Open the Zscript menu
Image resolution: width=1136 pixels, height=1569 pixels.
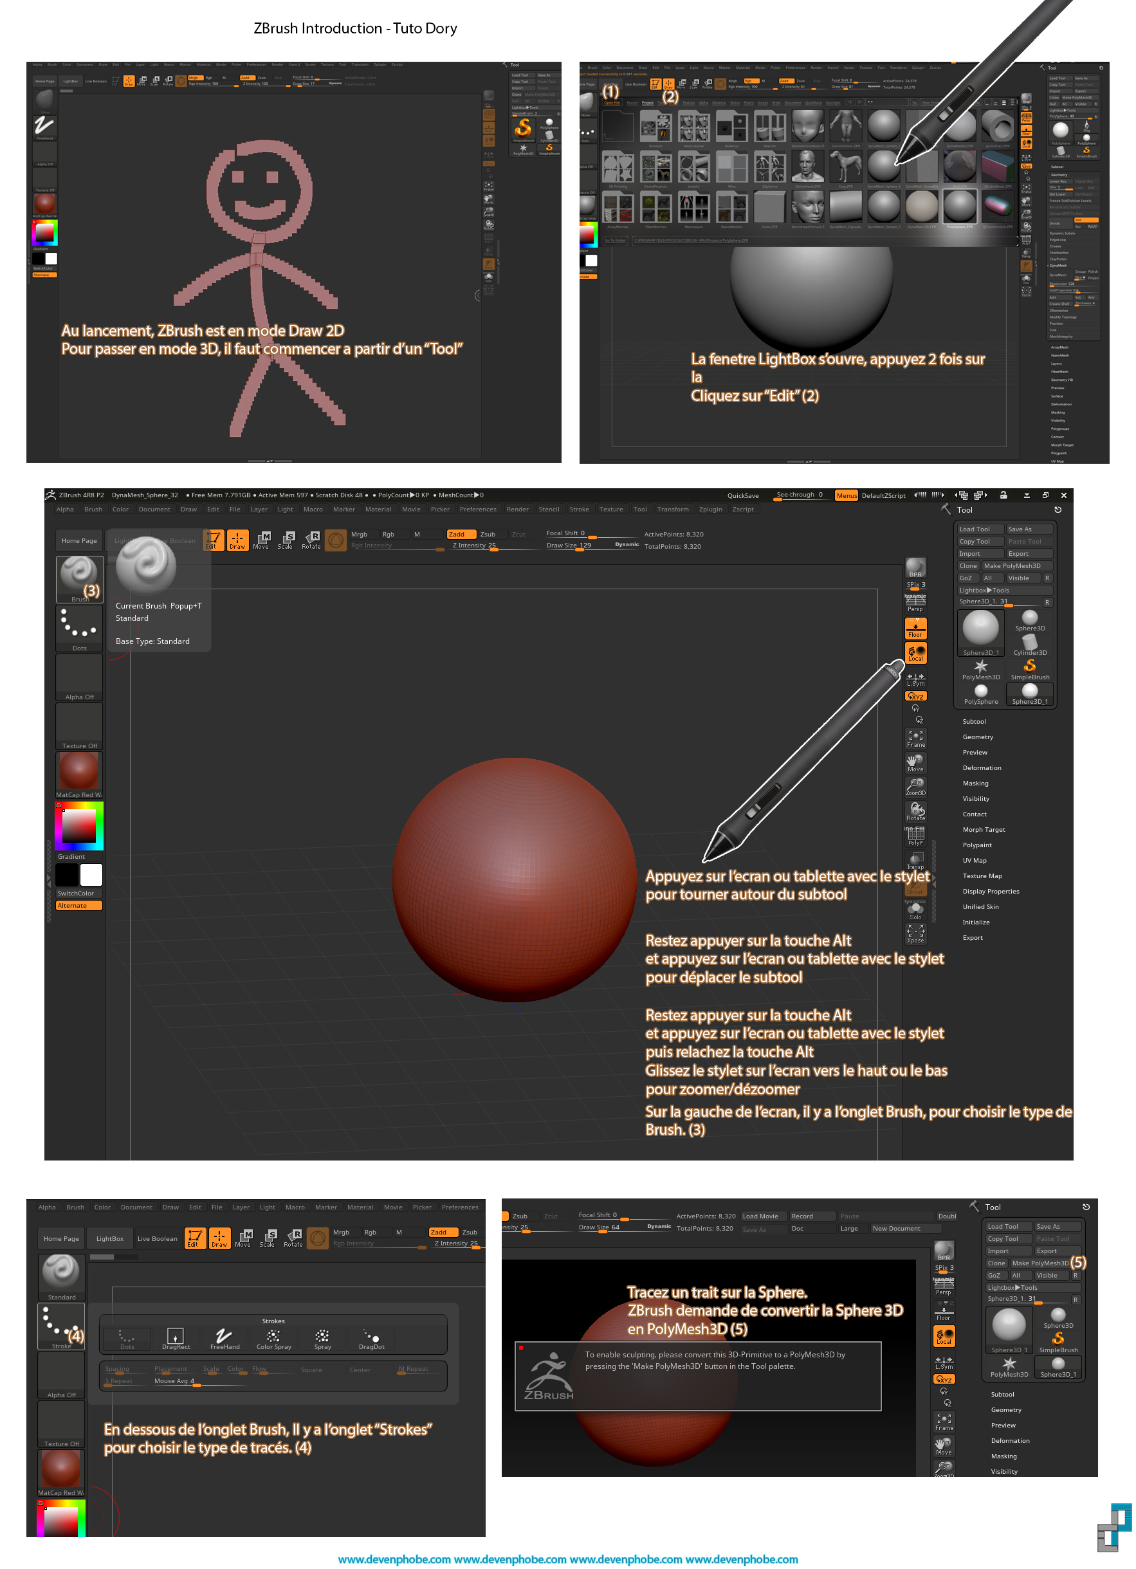click(743, 509)
